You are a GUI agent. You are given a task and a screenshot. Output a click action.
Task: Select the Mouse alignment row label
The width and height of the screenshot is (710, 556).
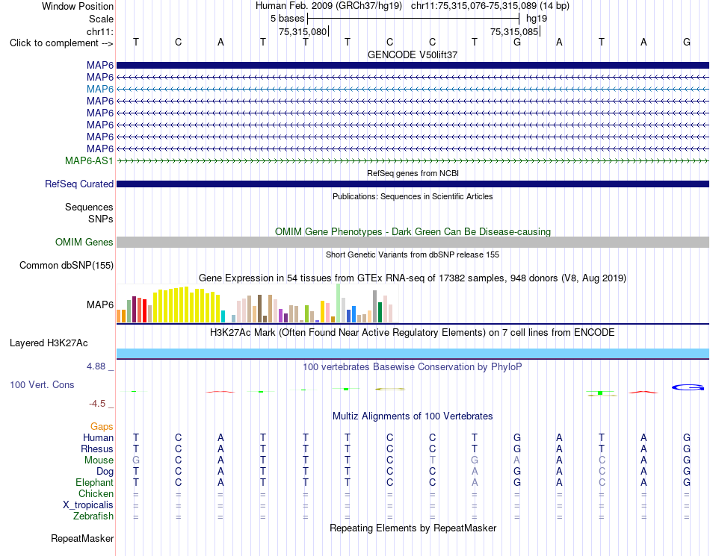coord(99,460)
